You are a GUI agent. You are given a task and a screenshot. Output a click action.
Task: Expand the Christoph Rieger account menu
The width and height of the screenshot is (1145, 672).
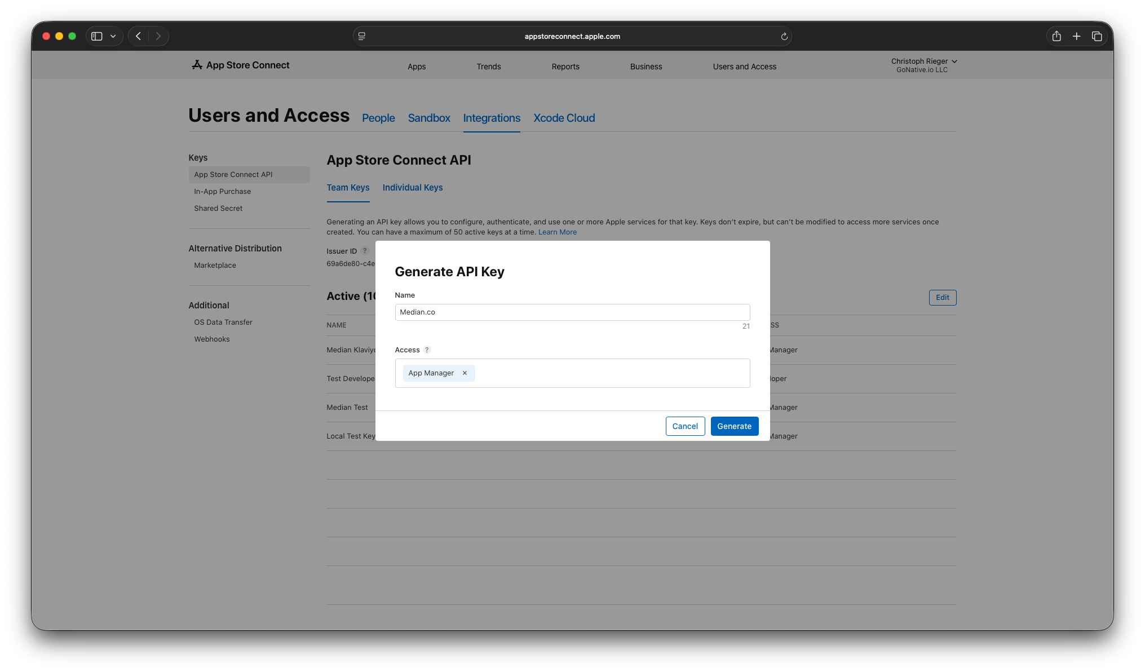(924, 65)
